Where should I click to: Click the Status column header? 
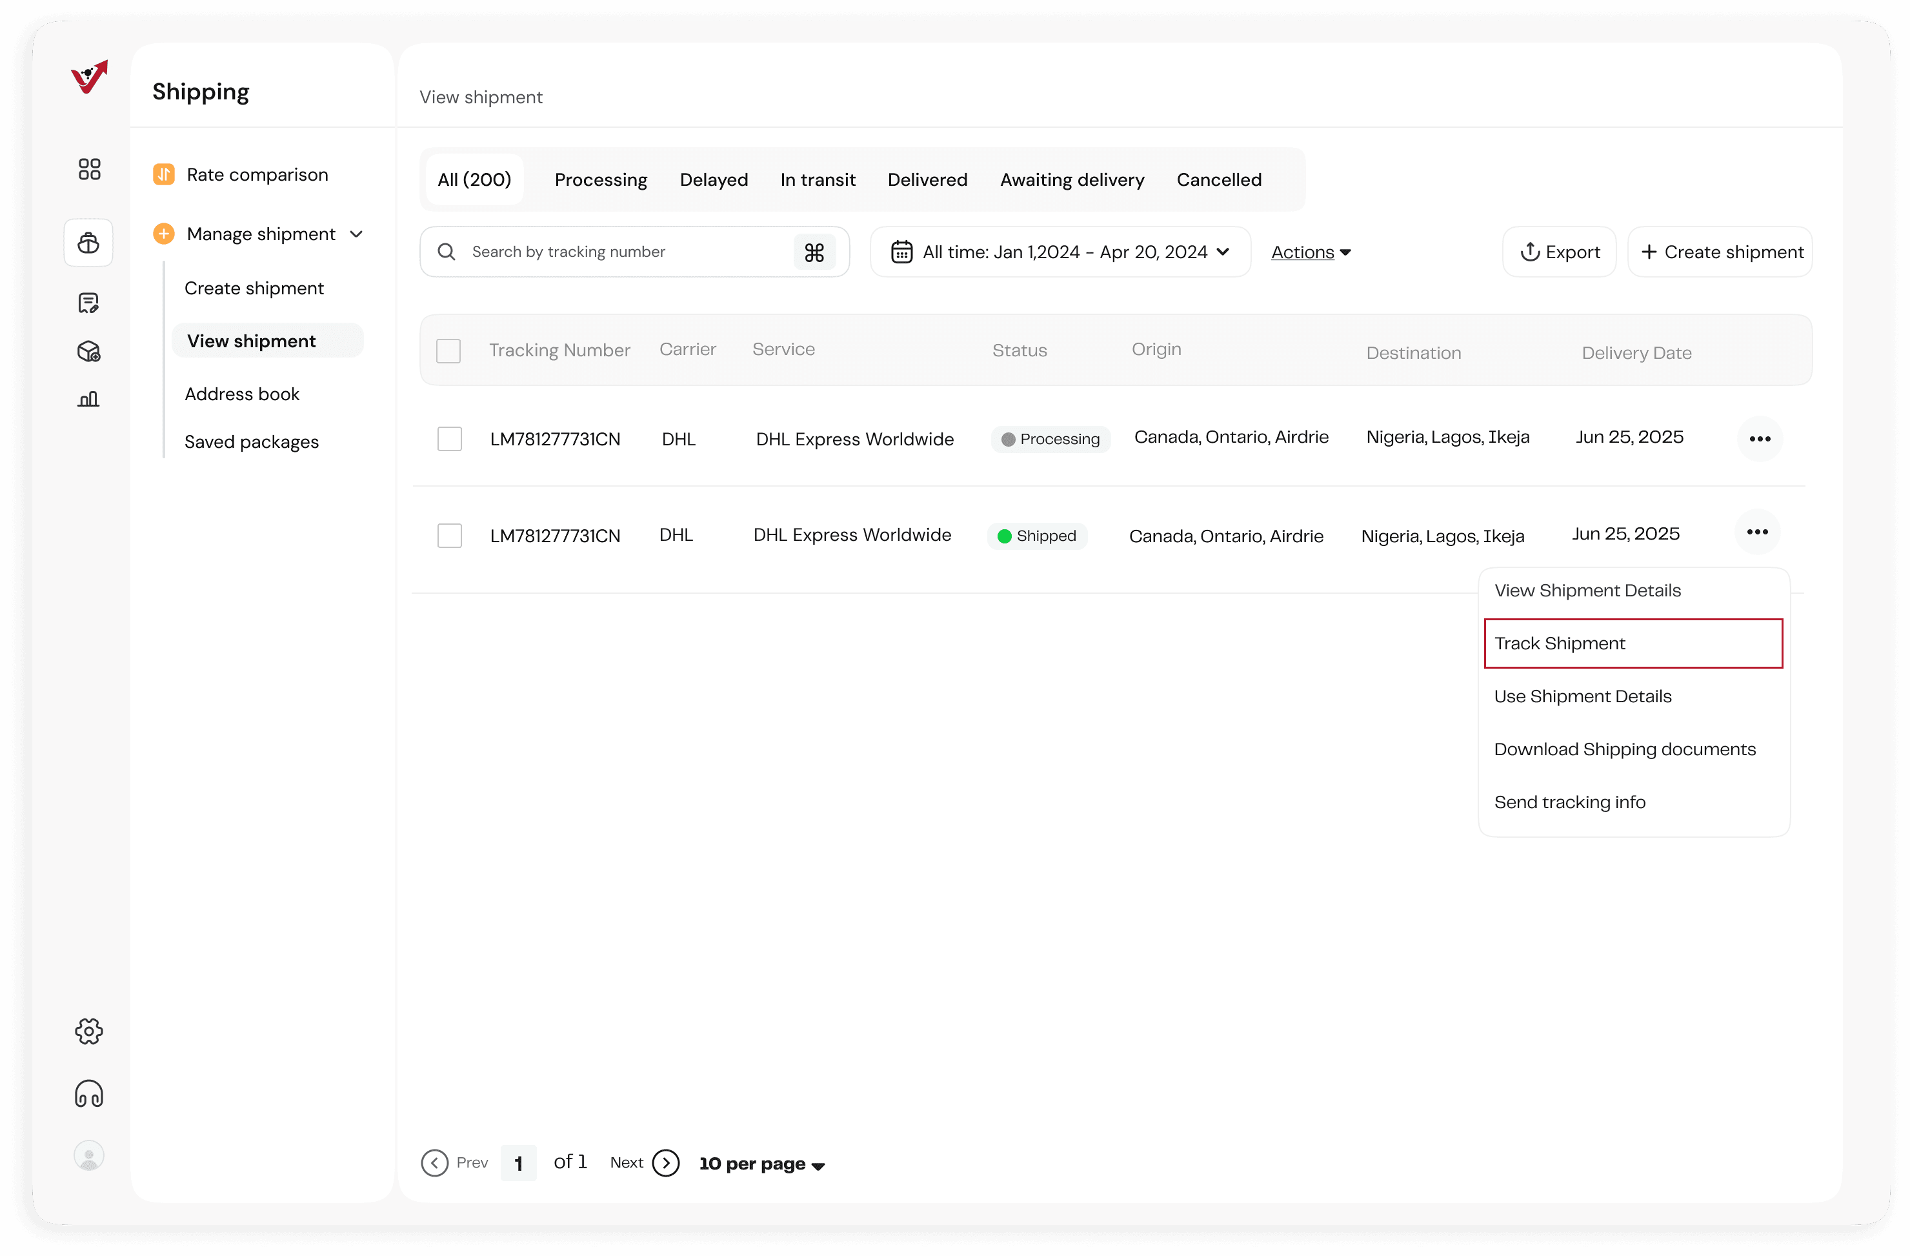coord(1019,350)
